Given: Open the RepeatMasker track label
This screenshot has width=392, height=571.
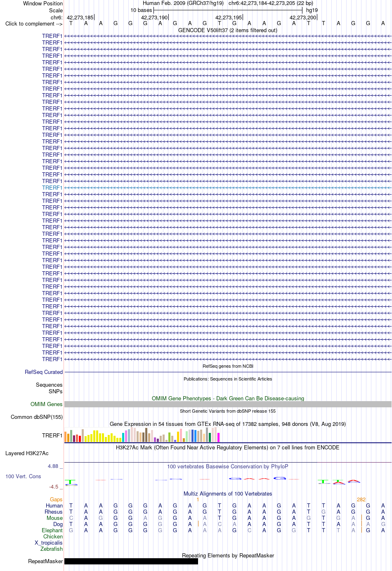Looking at the screenshot, I should 45,561.
